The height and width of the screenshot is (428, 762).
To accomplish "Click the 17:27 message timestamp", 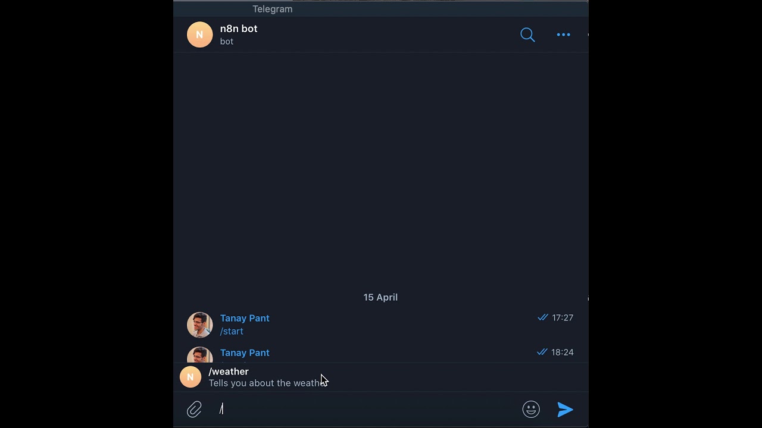I will click(563, 318).
